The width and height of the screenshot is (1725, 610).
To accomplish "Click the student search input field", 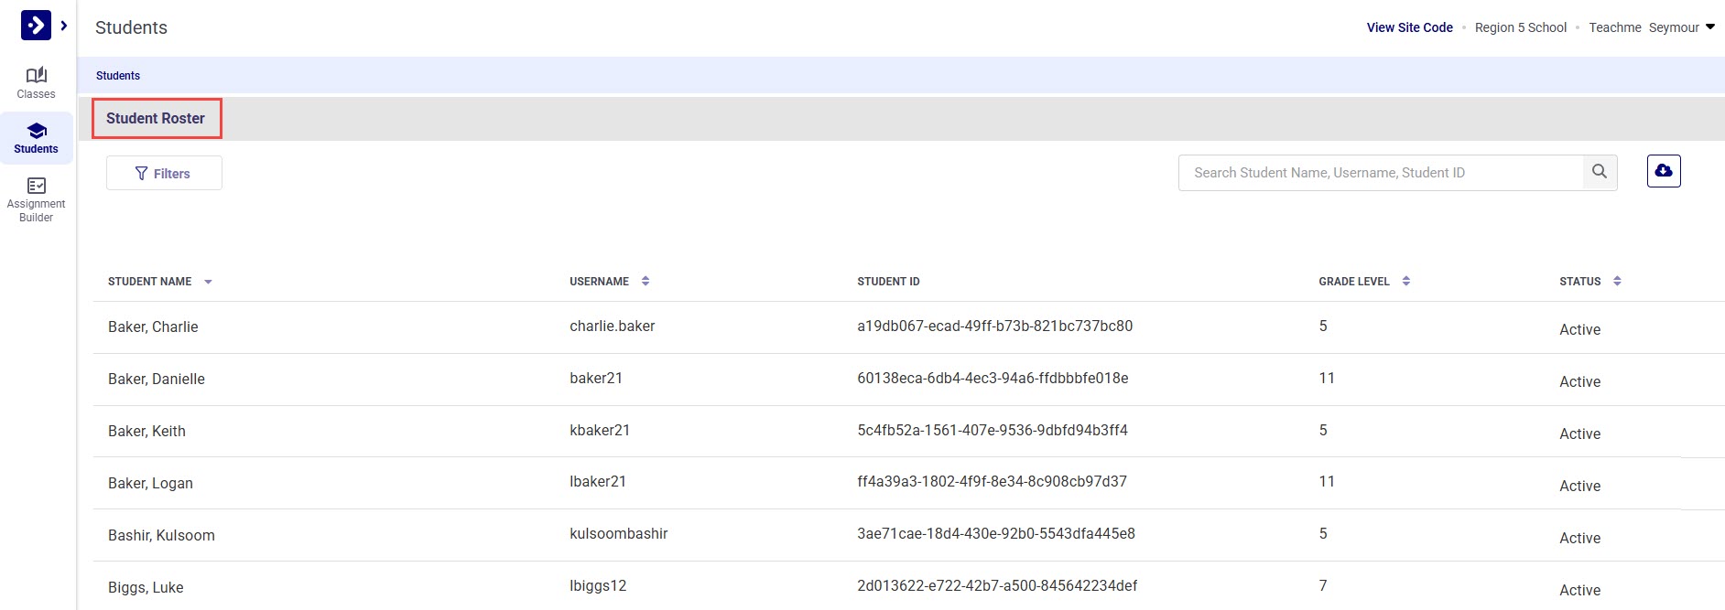I will [x=1381, y=173].
